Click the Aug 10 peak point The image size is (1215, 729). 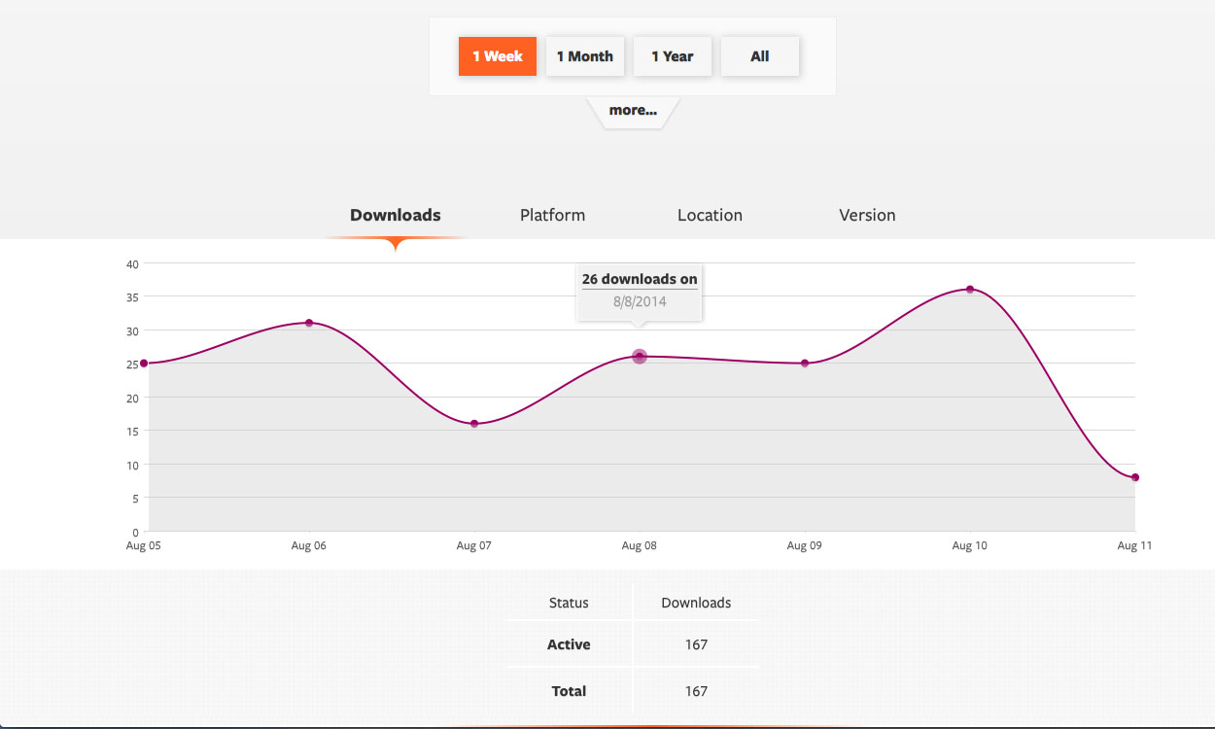coord(970,289)
